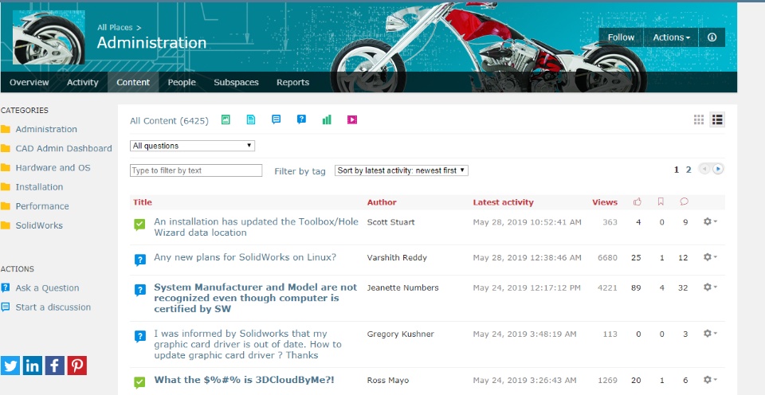Open the People tab
The height and width of the screenshot is (395, 765).
182,82
